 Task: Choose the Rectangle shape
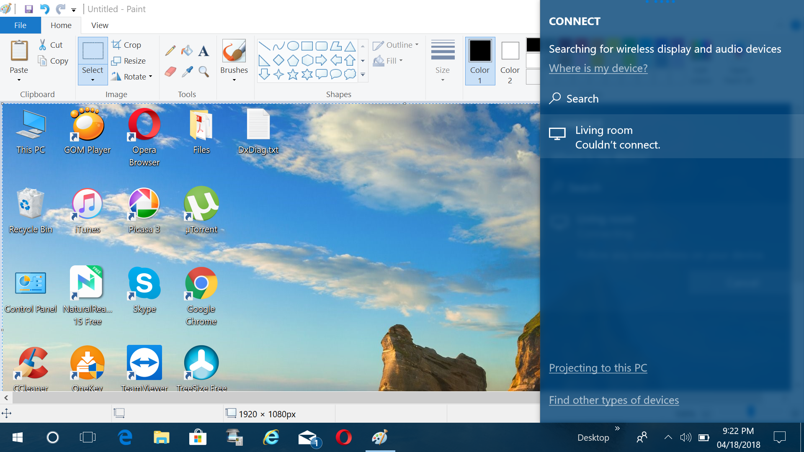(x=307, y=46)
